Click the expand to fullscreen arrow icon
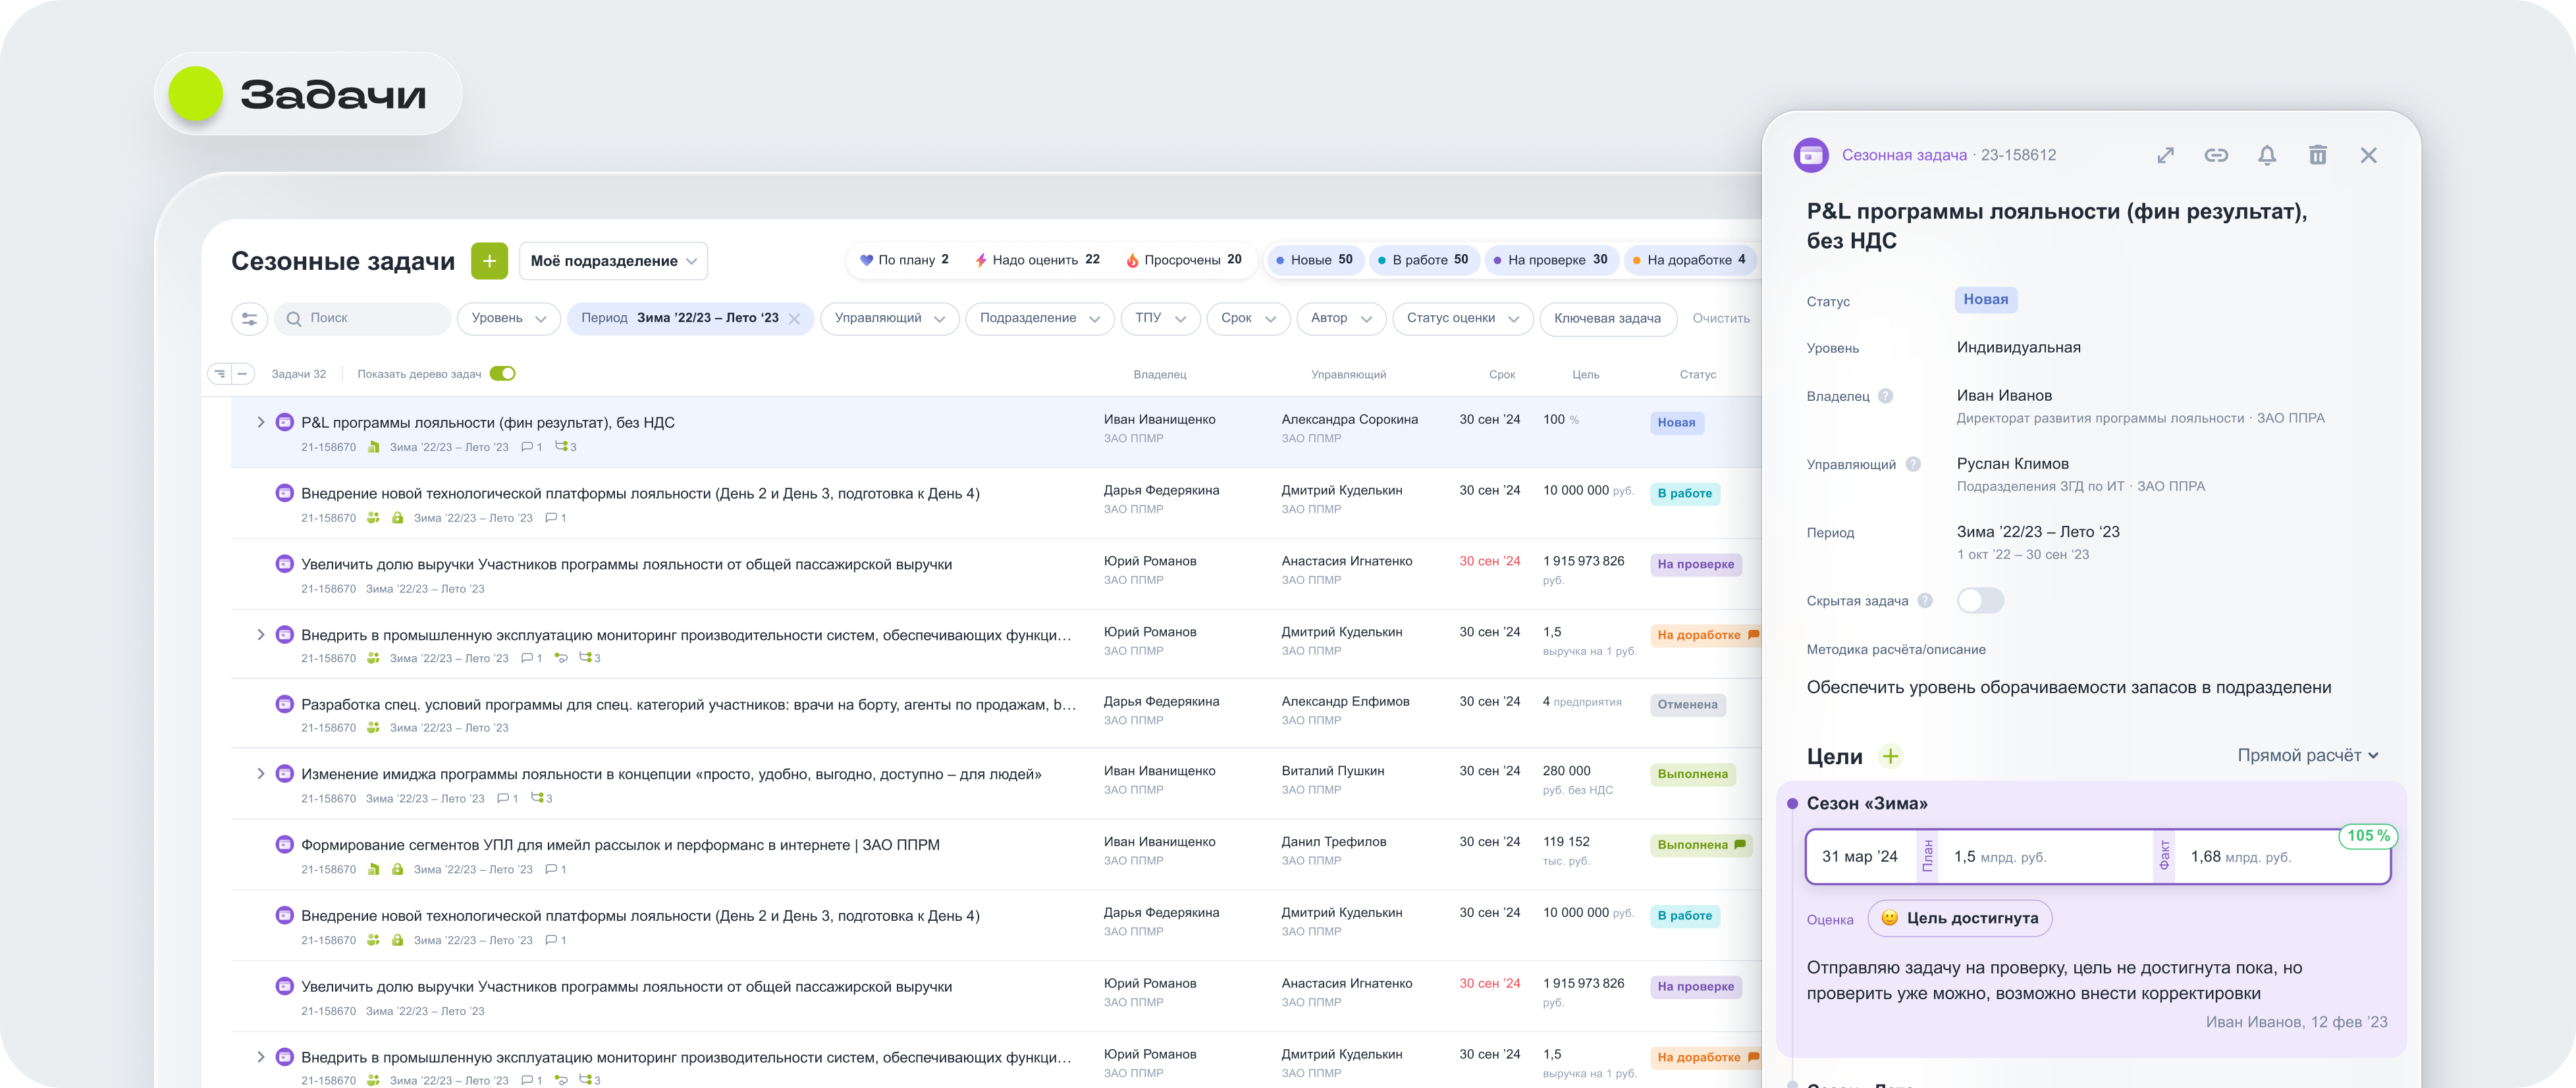This screenshot has height=1088, width=2576. (2165, 155)
